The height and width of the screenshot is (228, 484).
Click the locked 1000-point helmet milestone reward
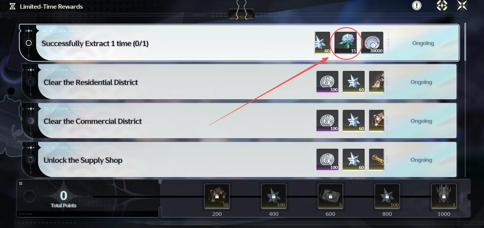pyautogui.click(x=444, y=196)
